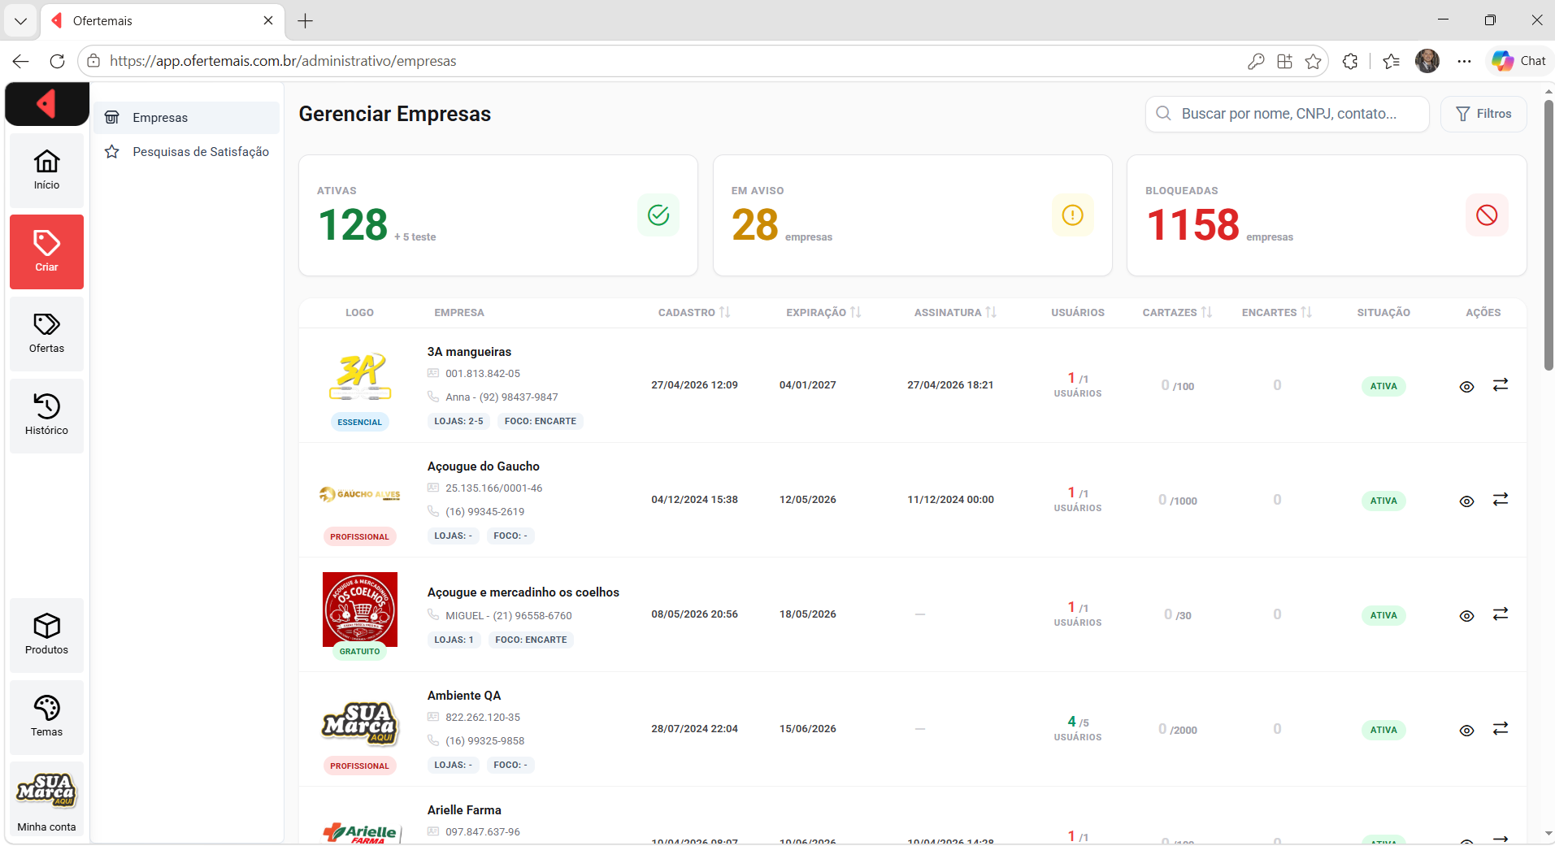This screenshot has width=1555, height=846.
Task: Click Açougue do Gaucho company name
Action: pos(484,466)
